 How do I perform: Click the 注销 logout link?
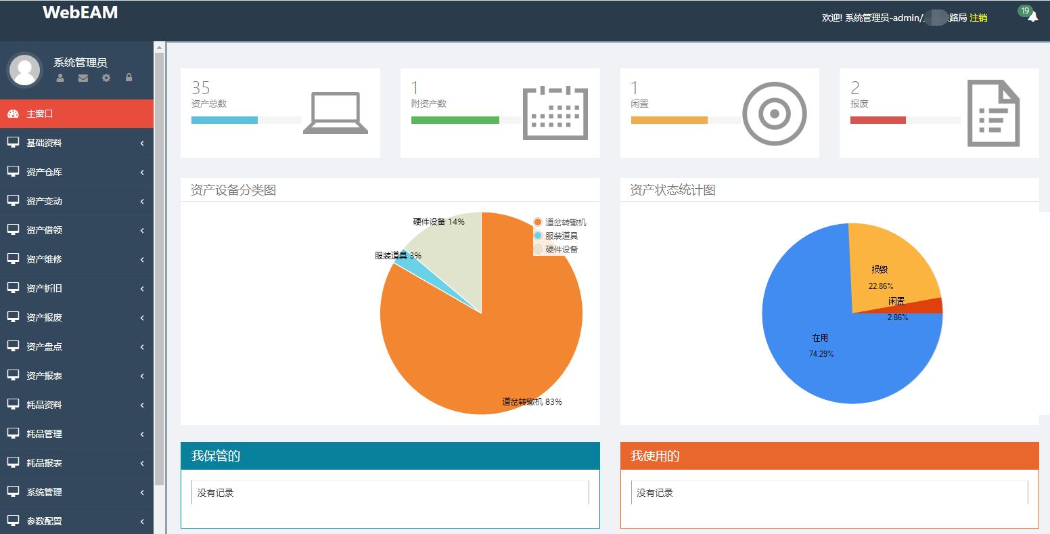[978, 18]
